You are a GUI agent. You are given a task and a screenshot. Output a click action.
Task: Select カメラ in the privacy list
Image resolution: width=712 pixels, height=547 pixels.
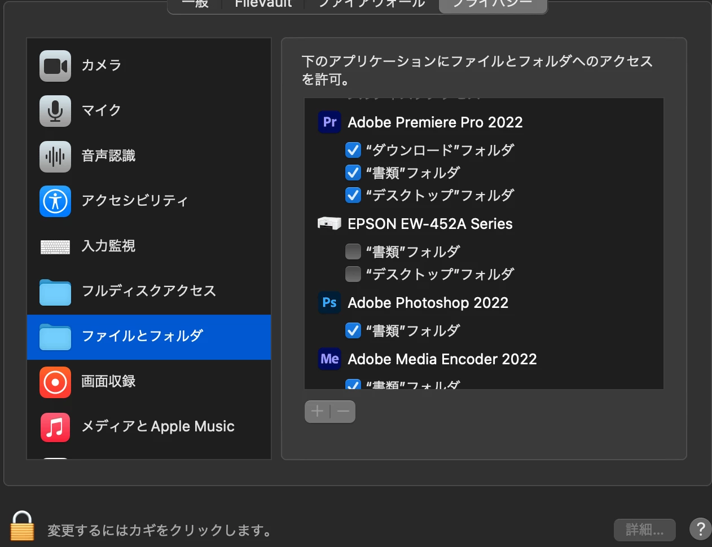149,66
